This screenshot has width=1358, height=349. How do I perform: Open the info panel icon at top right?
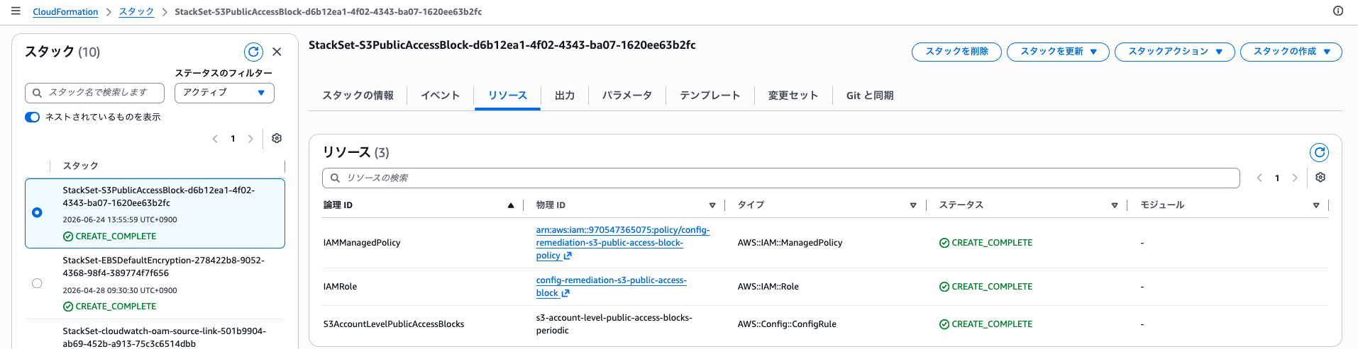tap(1338, 11)
